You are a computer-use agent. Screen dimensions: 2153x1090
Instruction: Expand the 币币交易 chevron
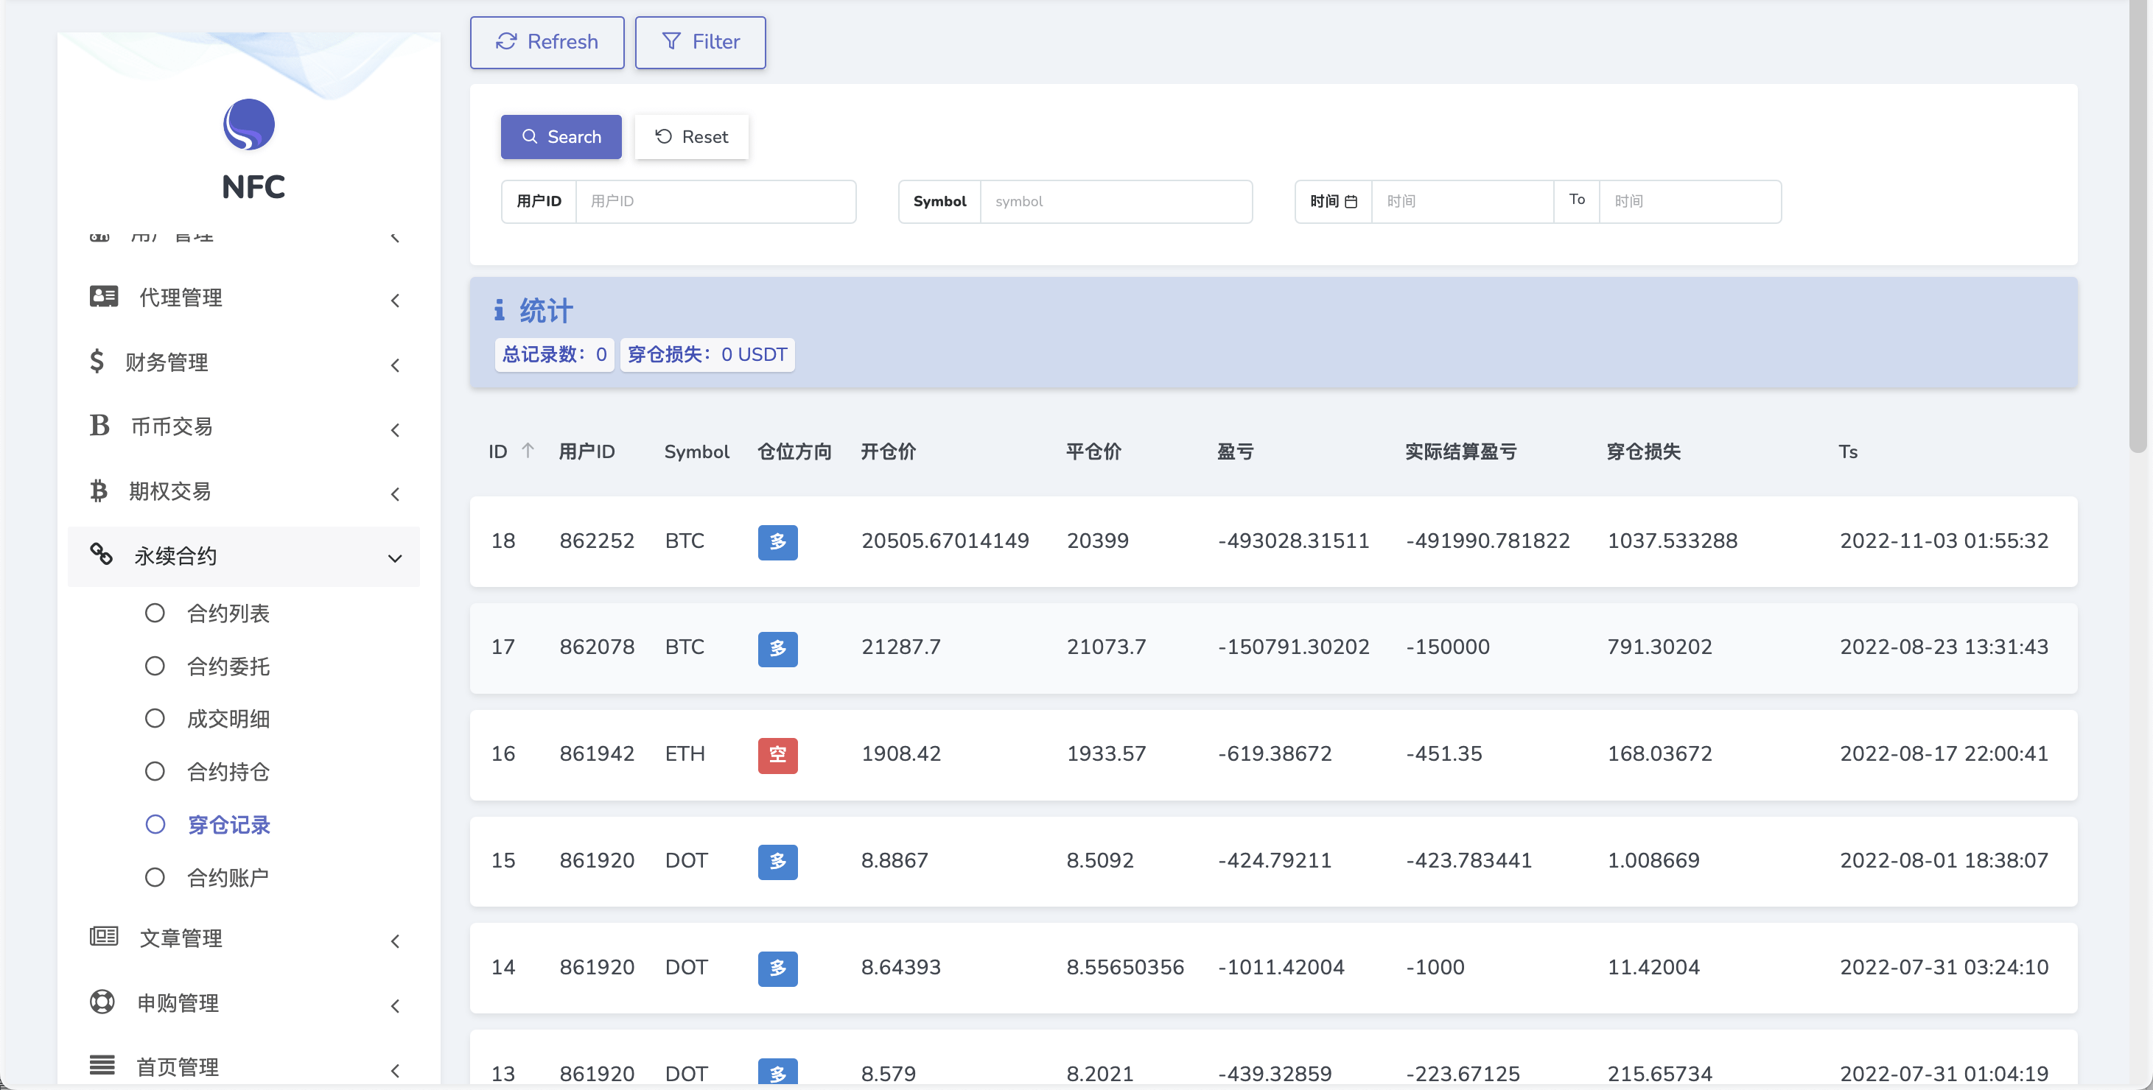(396, 429)
